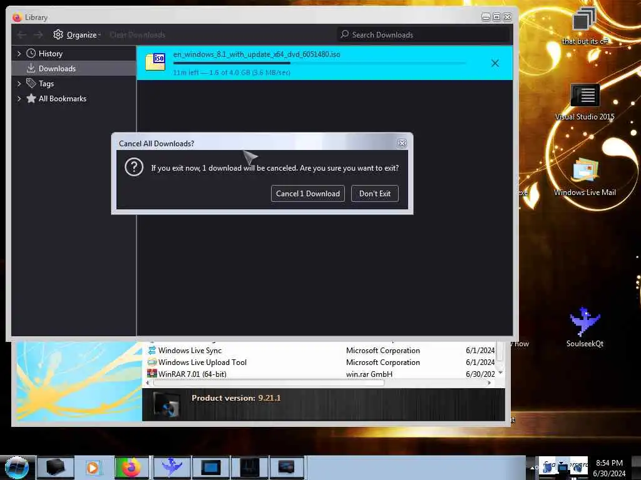Screen dimensions: 641x480
Task: Show hidden tray icons arrow
Action: pos(532,467)
